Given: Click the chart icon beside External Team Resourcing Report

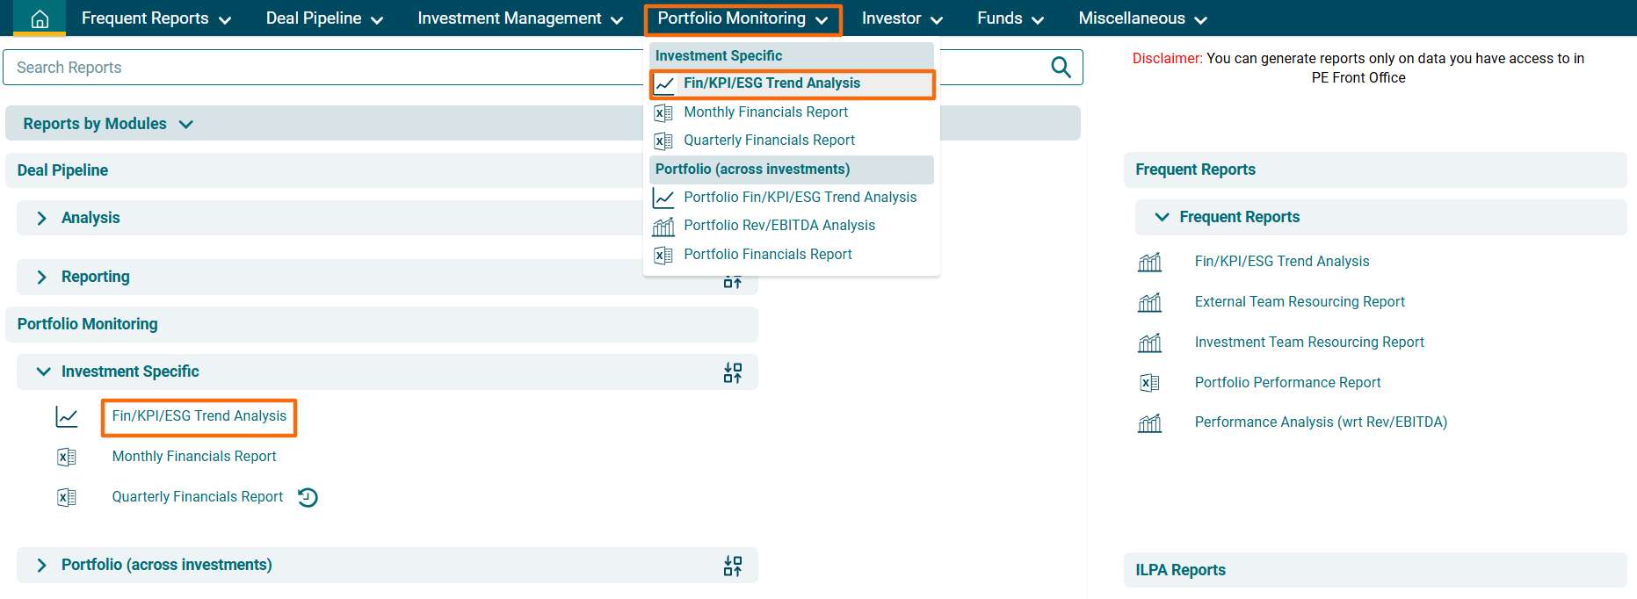Looking at the screenshot, I should [x=1149, y=302].
